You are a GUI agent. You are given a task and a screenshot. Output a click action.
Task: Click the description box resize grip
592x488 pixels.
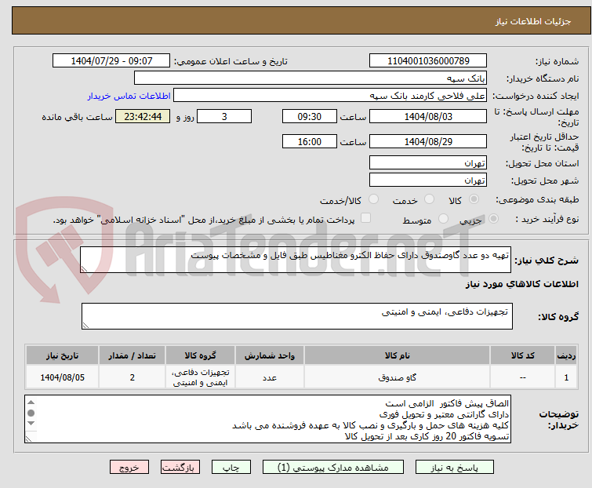click(x=84, y=269)
